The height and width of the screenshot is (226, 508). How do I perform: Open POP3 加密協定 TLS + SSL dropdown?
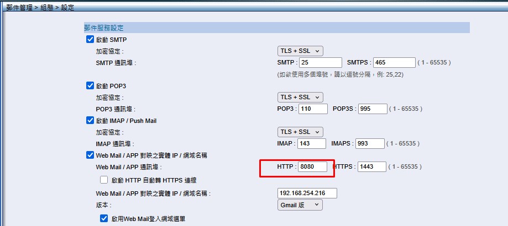pyautogui.click(x=300, y=98)
